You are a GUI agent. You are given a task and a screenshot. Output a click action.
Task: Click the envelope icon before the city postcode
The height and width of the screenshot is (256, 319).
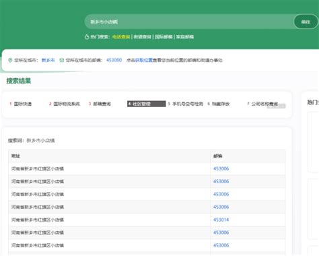[x=62, y=60]
